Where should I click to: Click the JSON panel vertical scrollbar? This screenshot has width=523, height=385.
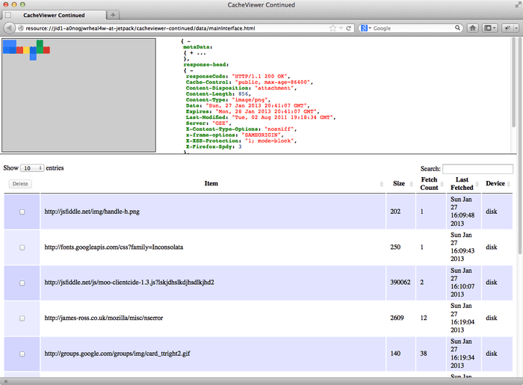coord(514,81)
